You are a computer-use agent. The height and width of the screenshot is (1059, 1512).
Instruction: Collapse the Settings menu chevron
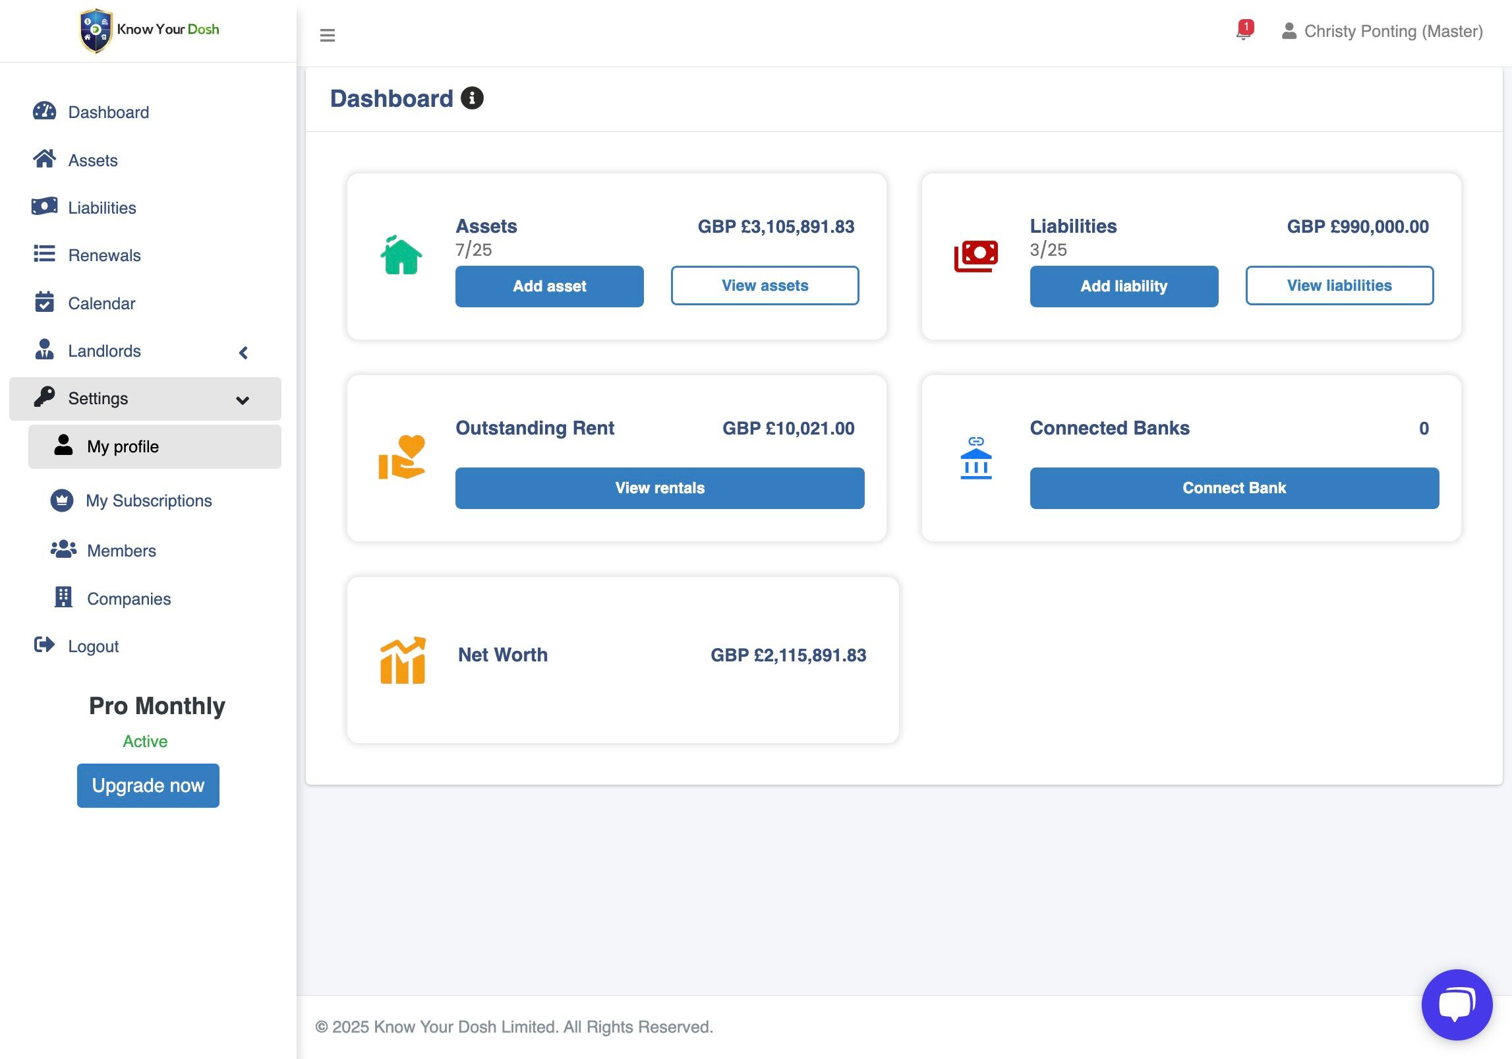pyautogui.click(x=243, y=400)
